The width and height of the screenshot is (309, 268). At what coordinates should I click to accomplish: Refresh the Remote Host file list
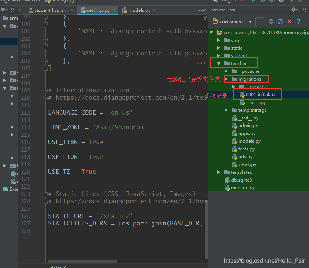(280, 21)
